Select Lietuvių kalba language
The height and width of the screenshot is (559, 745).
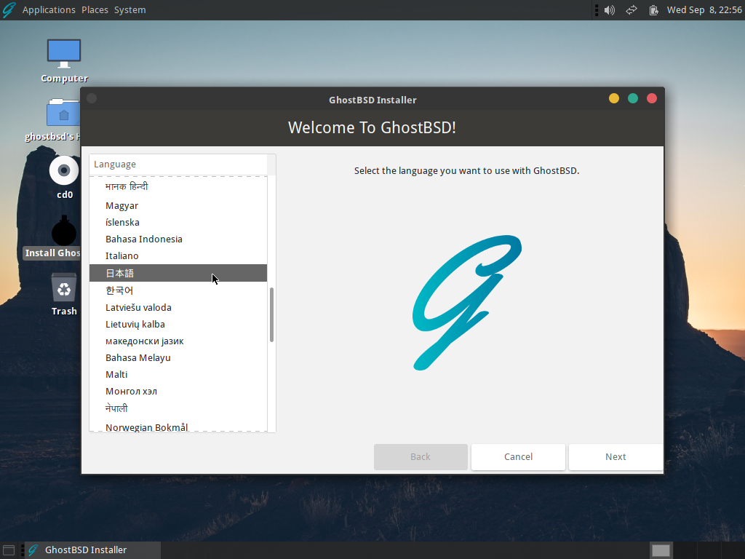pos(178,324)
